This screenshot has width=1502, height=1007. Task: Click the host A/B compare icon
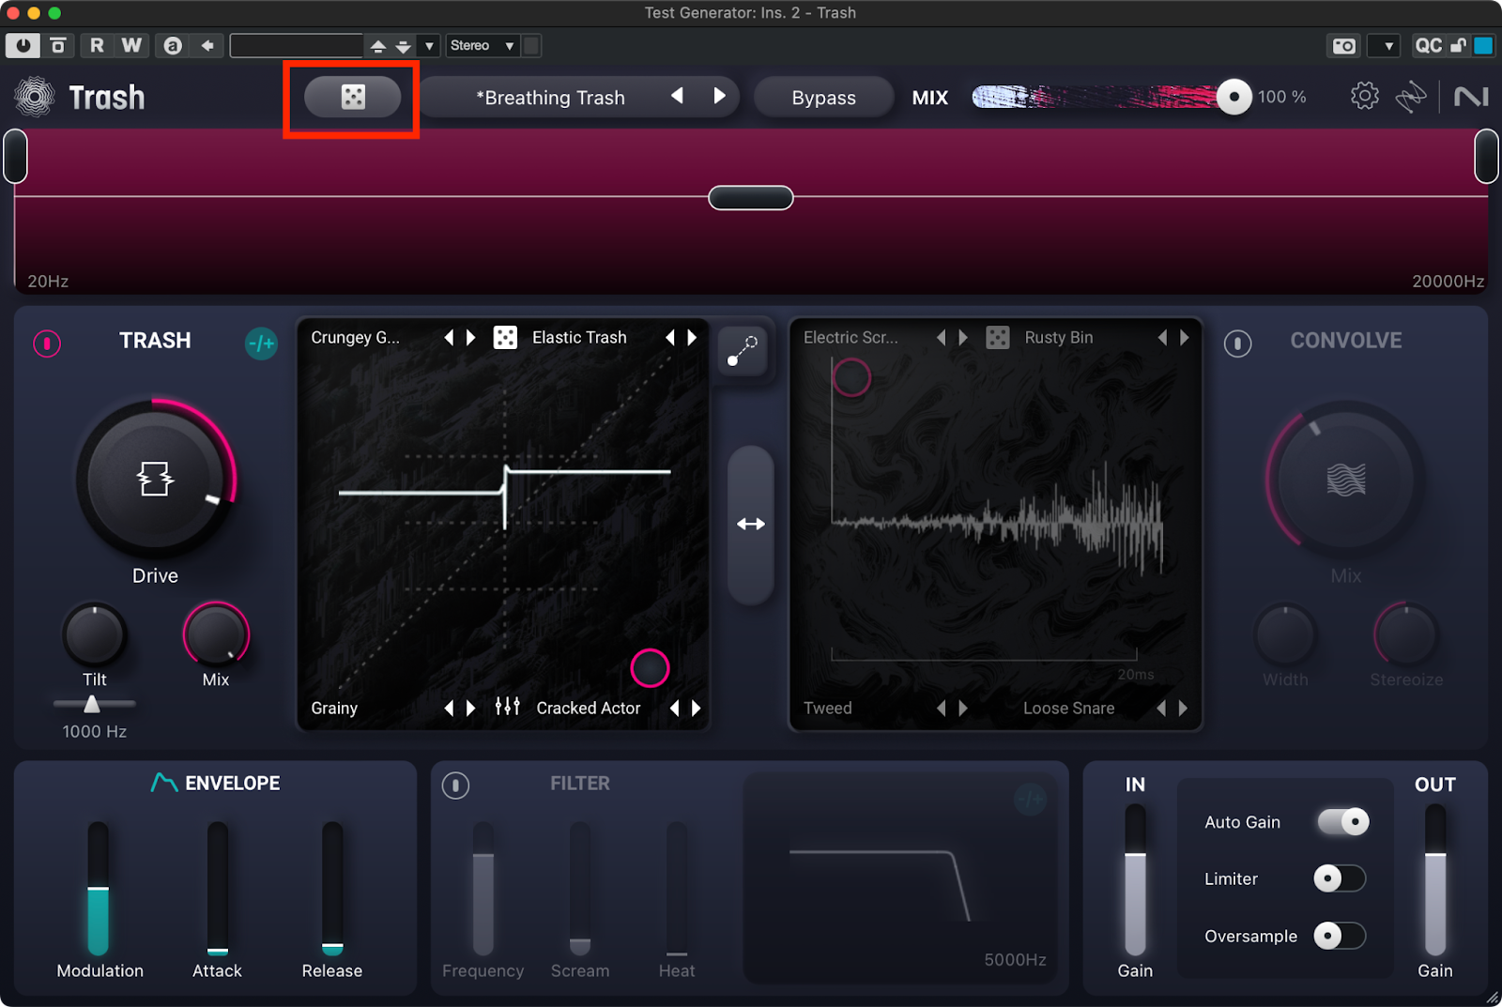(x=173, y=45)
